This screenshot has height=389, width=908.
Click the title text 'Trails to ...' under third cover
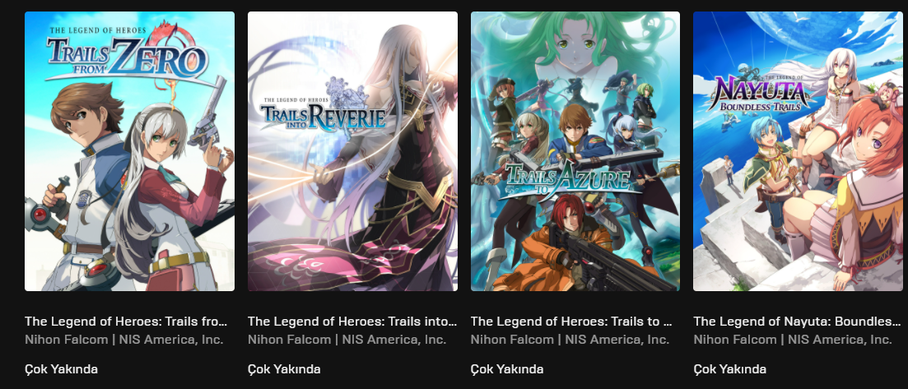click(571, 322)
